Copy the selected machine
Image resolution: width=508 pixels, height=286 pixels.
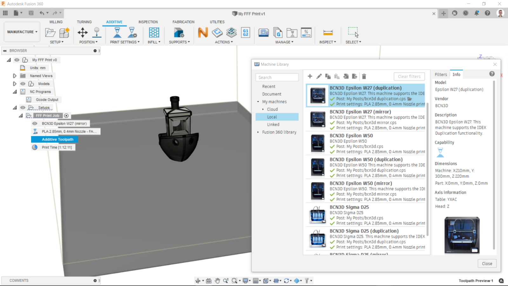coord(328,76)
